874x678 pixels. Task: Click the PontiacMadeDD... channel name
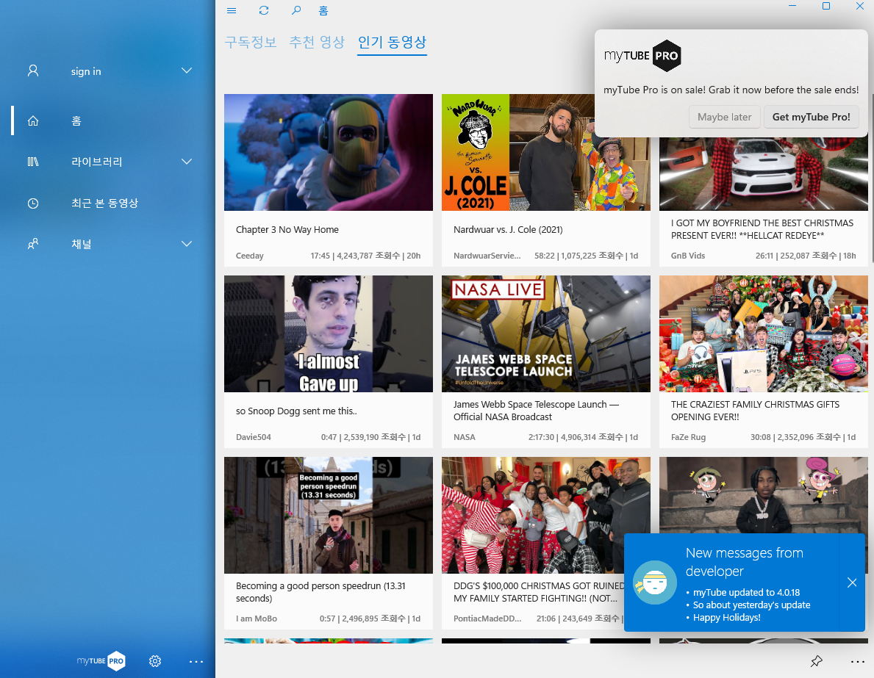click(487, 619)
